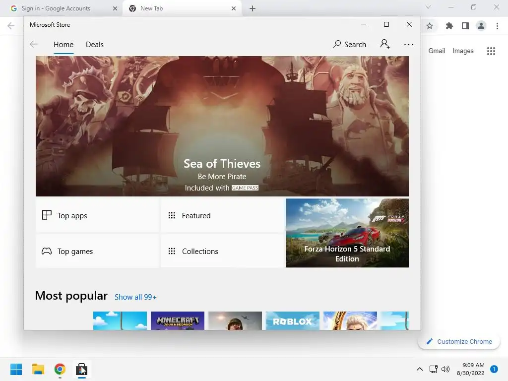The image size is (508, 381).
Task: Switch to the Deals tab
Action: [95, 44]
